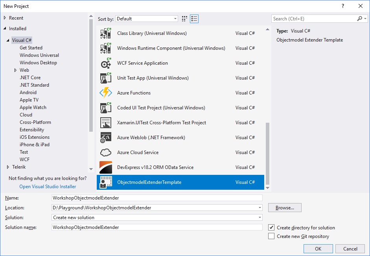Click the Azure Cloud Service cloud icon

tap(106, 153)
